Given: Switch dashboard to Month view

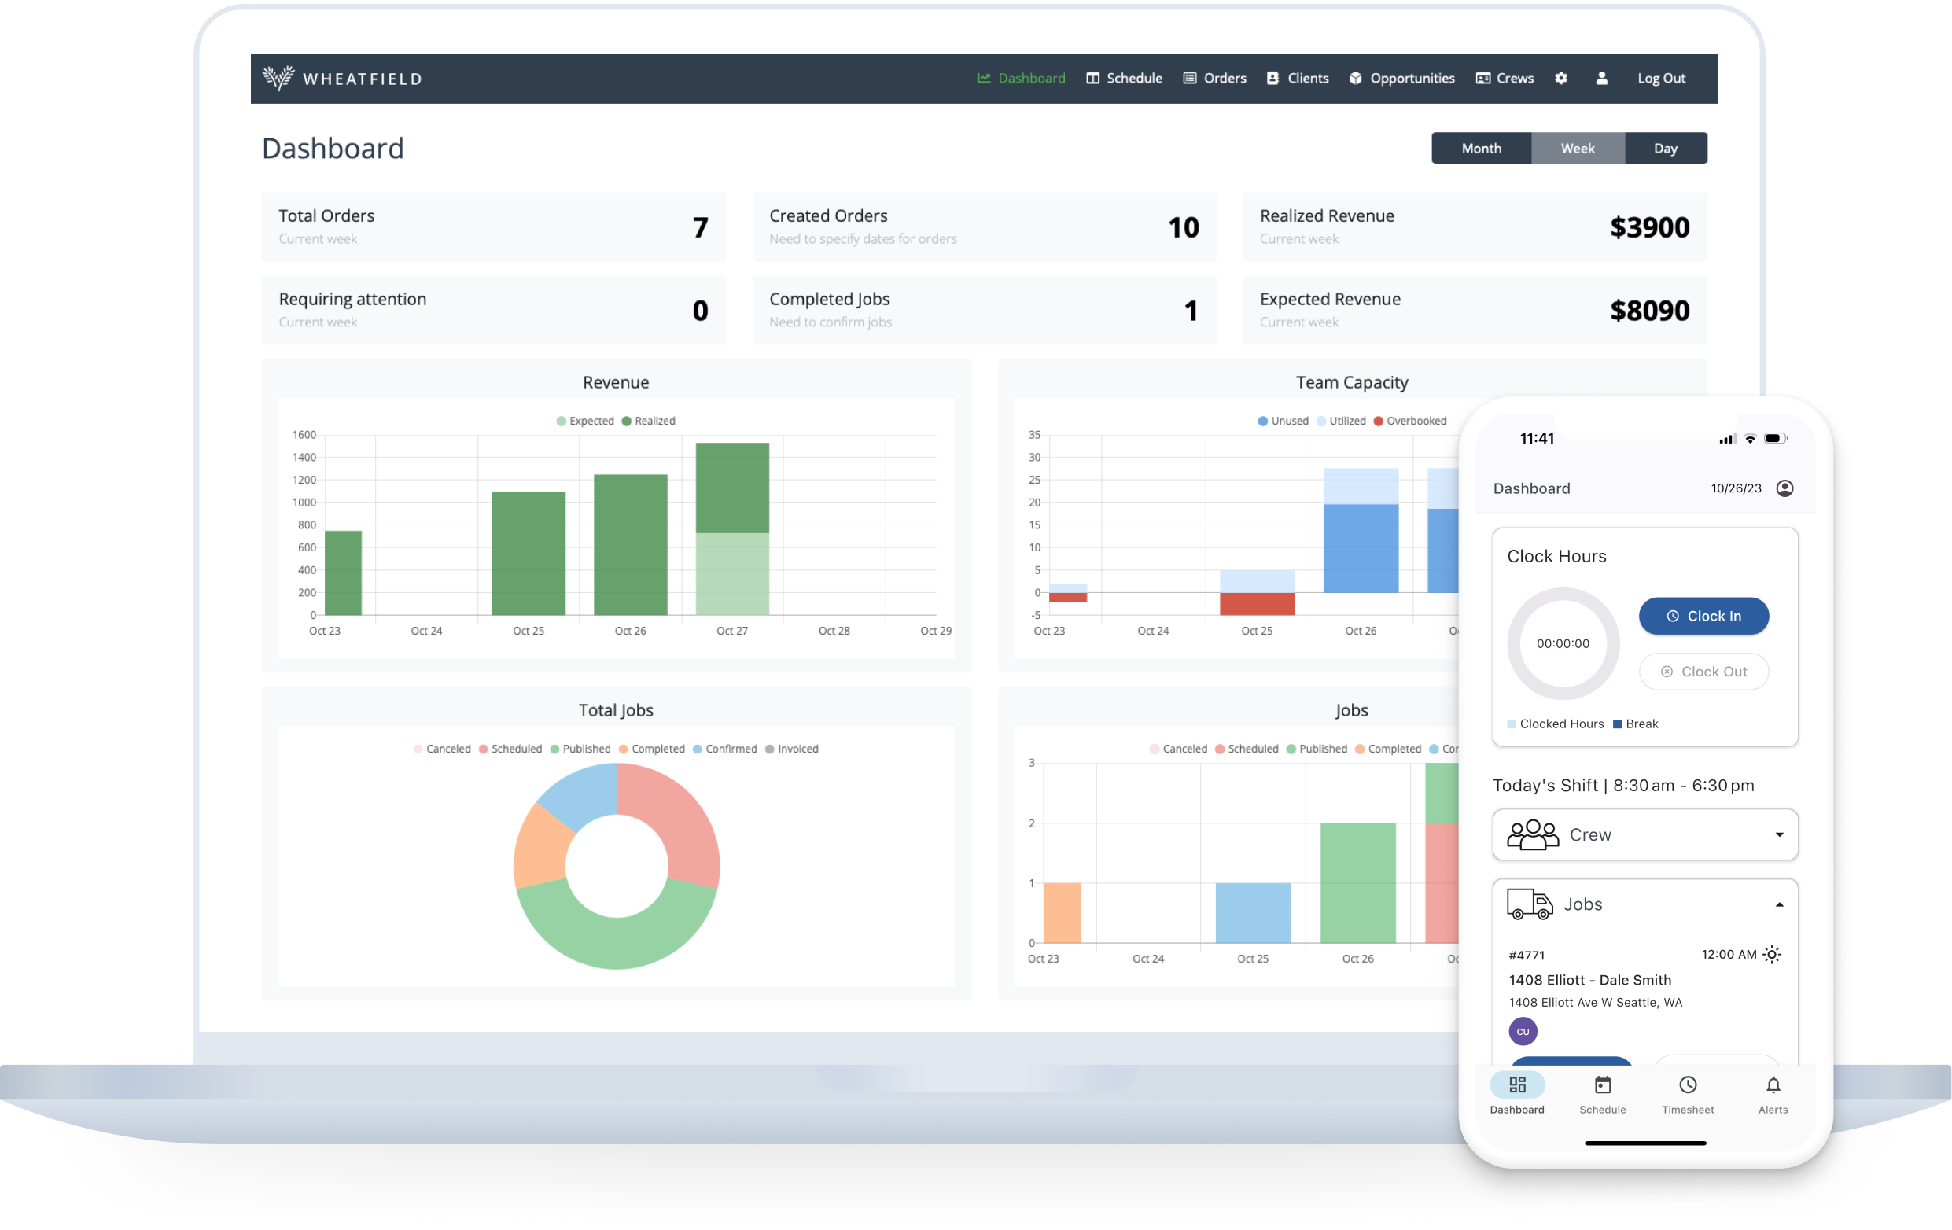Looking at the screenshot, I should pos(1481,149).
